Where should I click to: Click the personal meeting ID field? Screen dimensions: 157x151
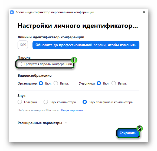(23, 45)
